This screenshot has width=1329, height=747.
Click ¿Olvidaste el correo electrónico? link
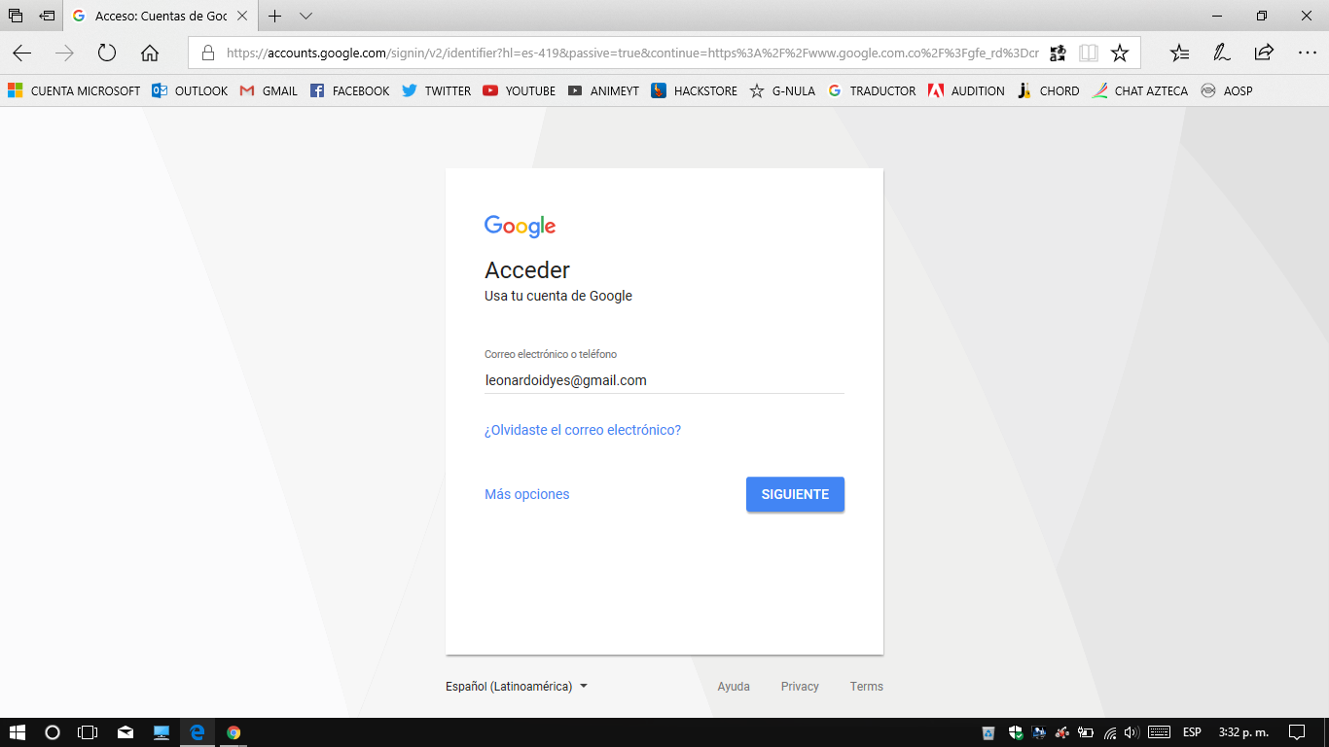[x=583, y=430]
